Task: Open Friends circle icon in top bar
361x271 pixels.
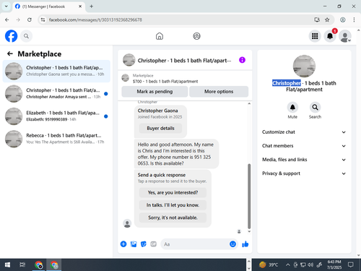Action: [196, 36]
